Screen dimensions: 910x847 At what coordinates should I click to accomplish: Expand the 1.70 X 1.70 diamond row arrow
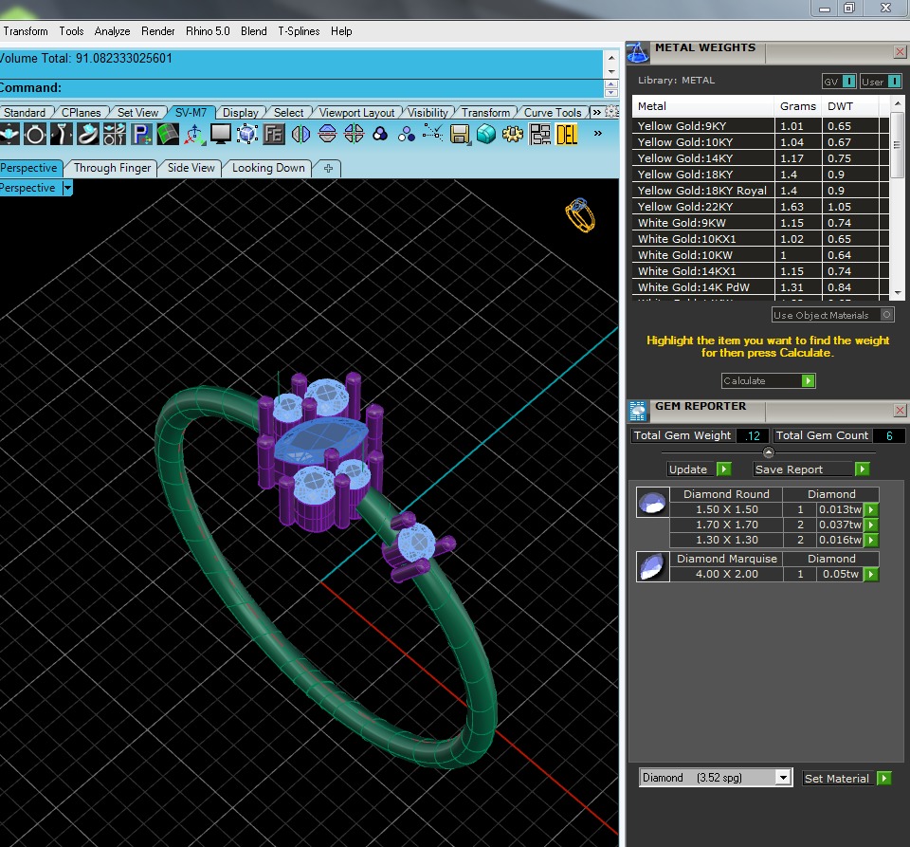870,525
